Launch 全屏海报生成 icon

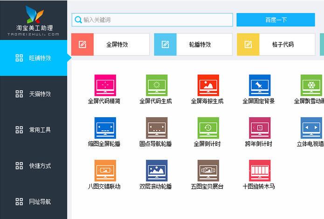[208, 85]
